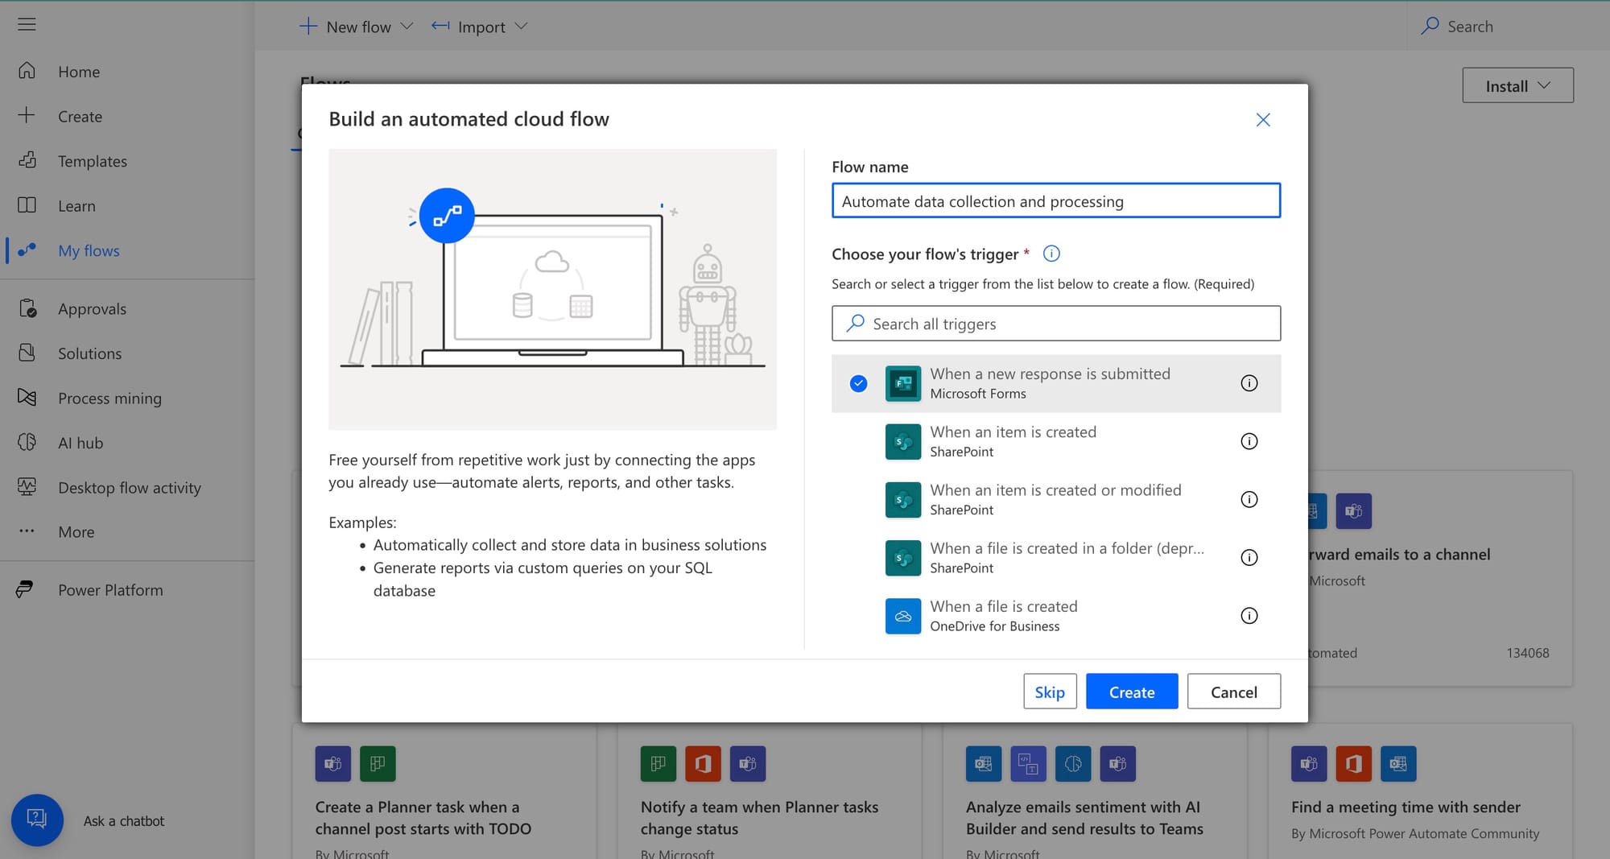1610x859 pixels.
Task: Click the Create button in dialog
Action: tap(1132, 692)
